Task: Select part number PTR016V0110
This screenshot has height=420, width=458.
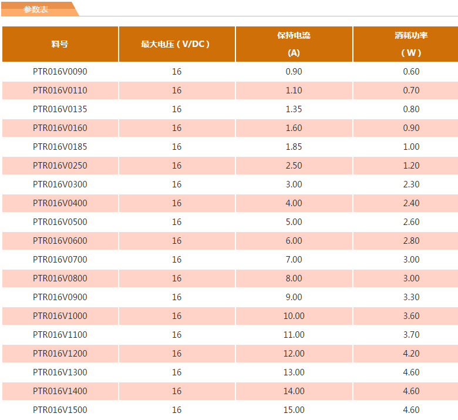Action: click(60, 90)
